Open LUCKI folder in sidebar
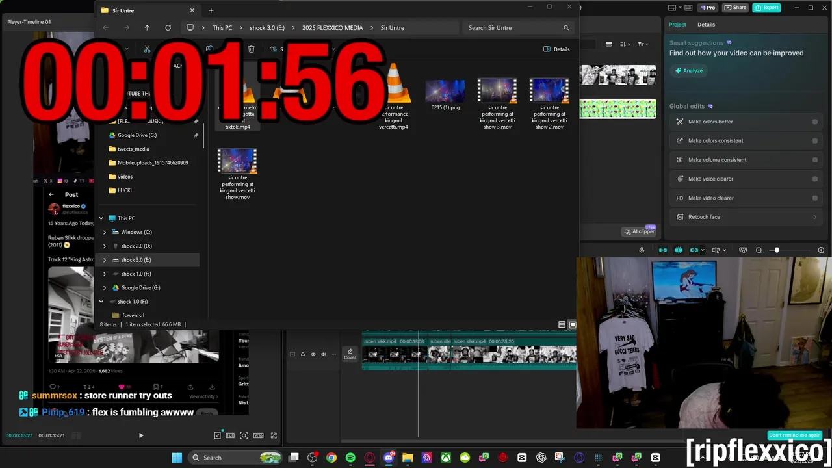Screen dimensions: 832x468 [124, 190]
